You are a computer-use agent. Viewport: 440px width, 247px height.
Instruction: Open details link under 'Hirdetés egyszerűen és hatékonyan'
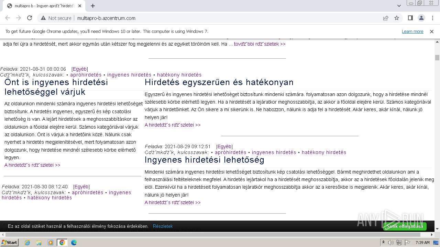[x=173, y=125]
